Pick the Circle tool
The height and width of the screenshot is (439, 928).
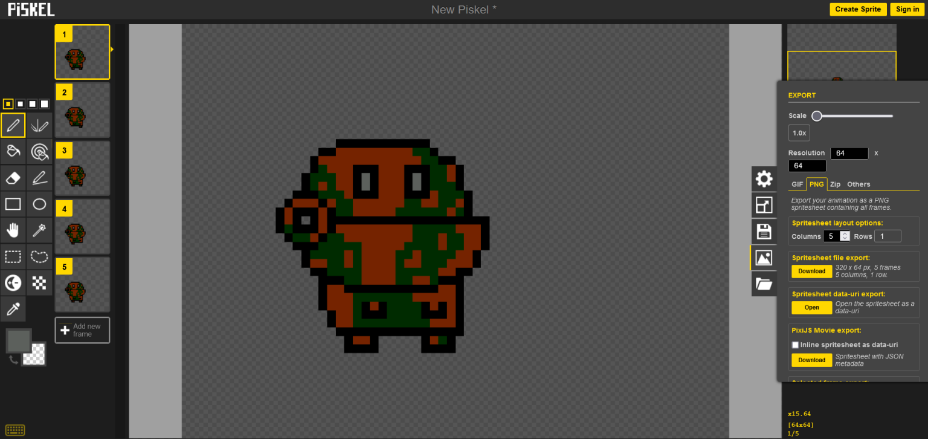[39, 204]
